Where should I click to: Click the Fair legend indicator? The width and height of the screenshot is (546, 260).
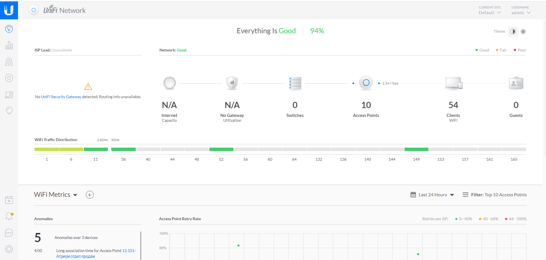click(x=501, y=50)
